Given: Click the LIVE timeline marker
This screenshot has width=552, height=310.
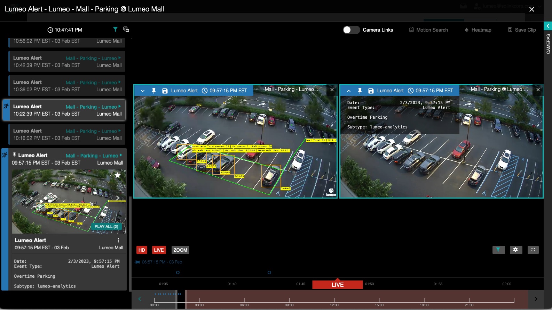Looking at the screenshot, I should pyautogui.click(x=337, y=285).
